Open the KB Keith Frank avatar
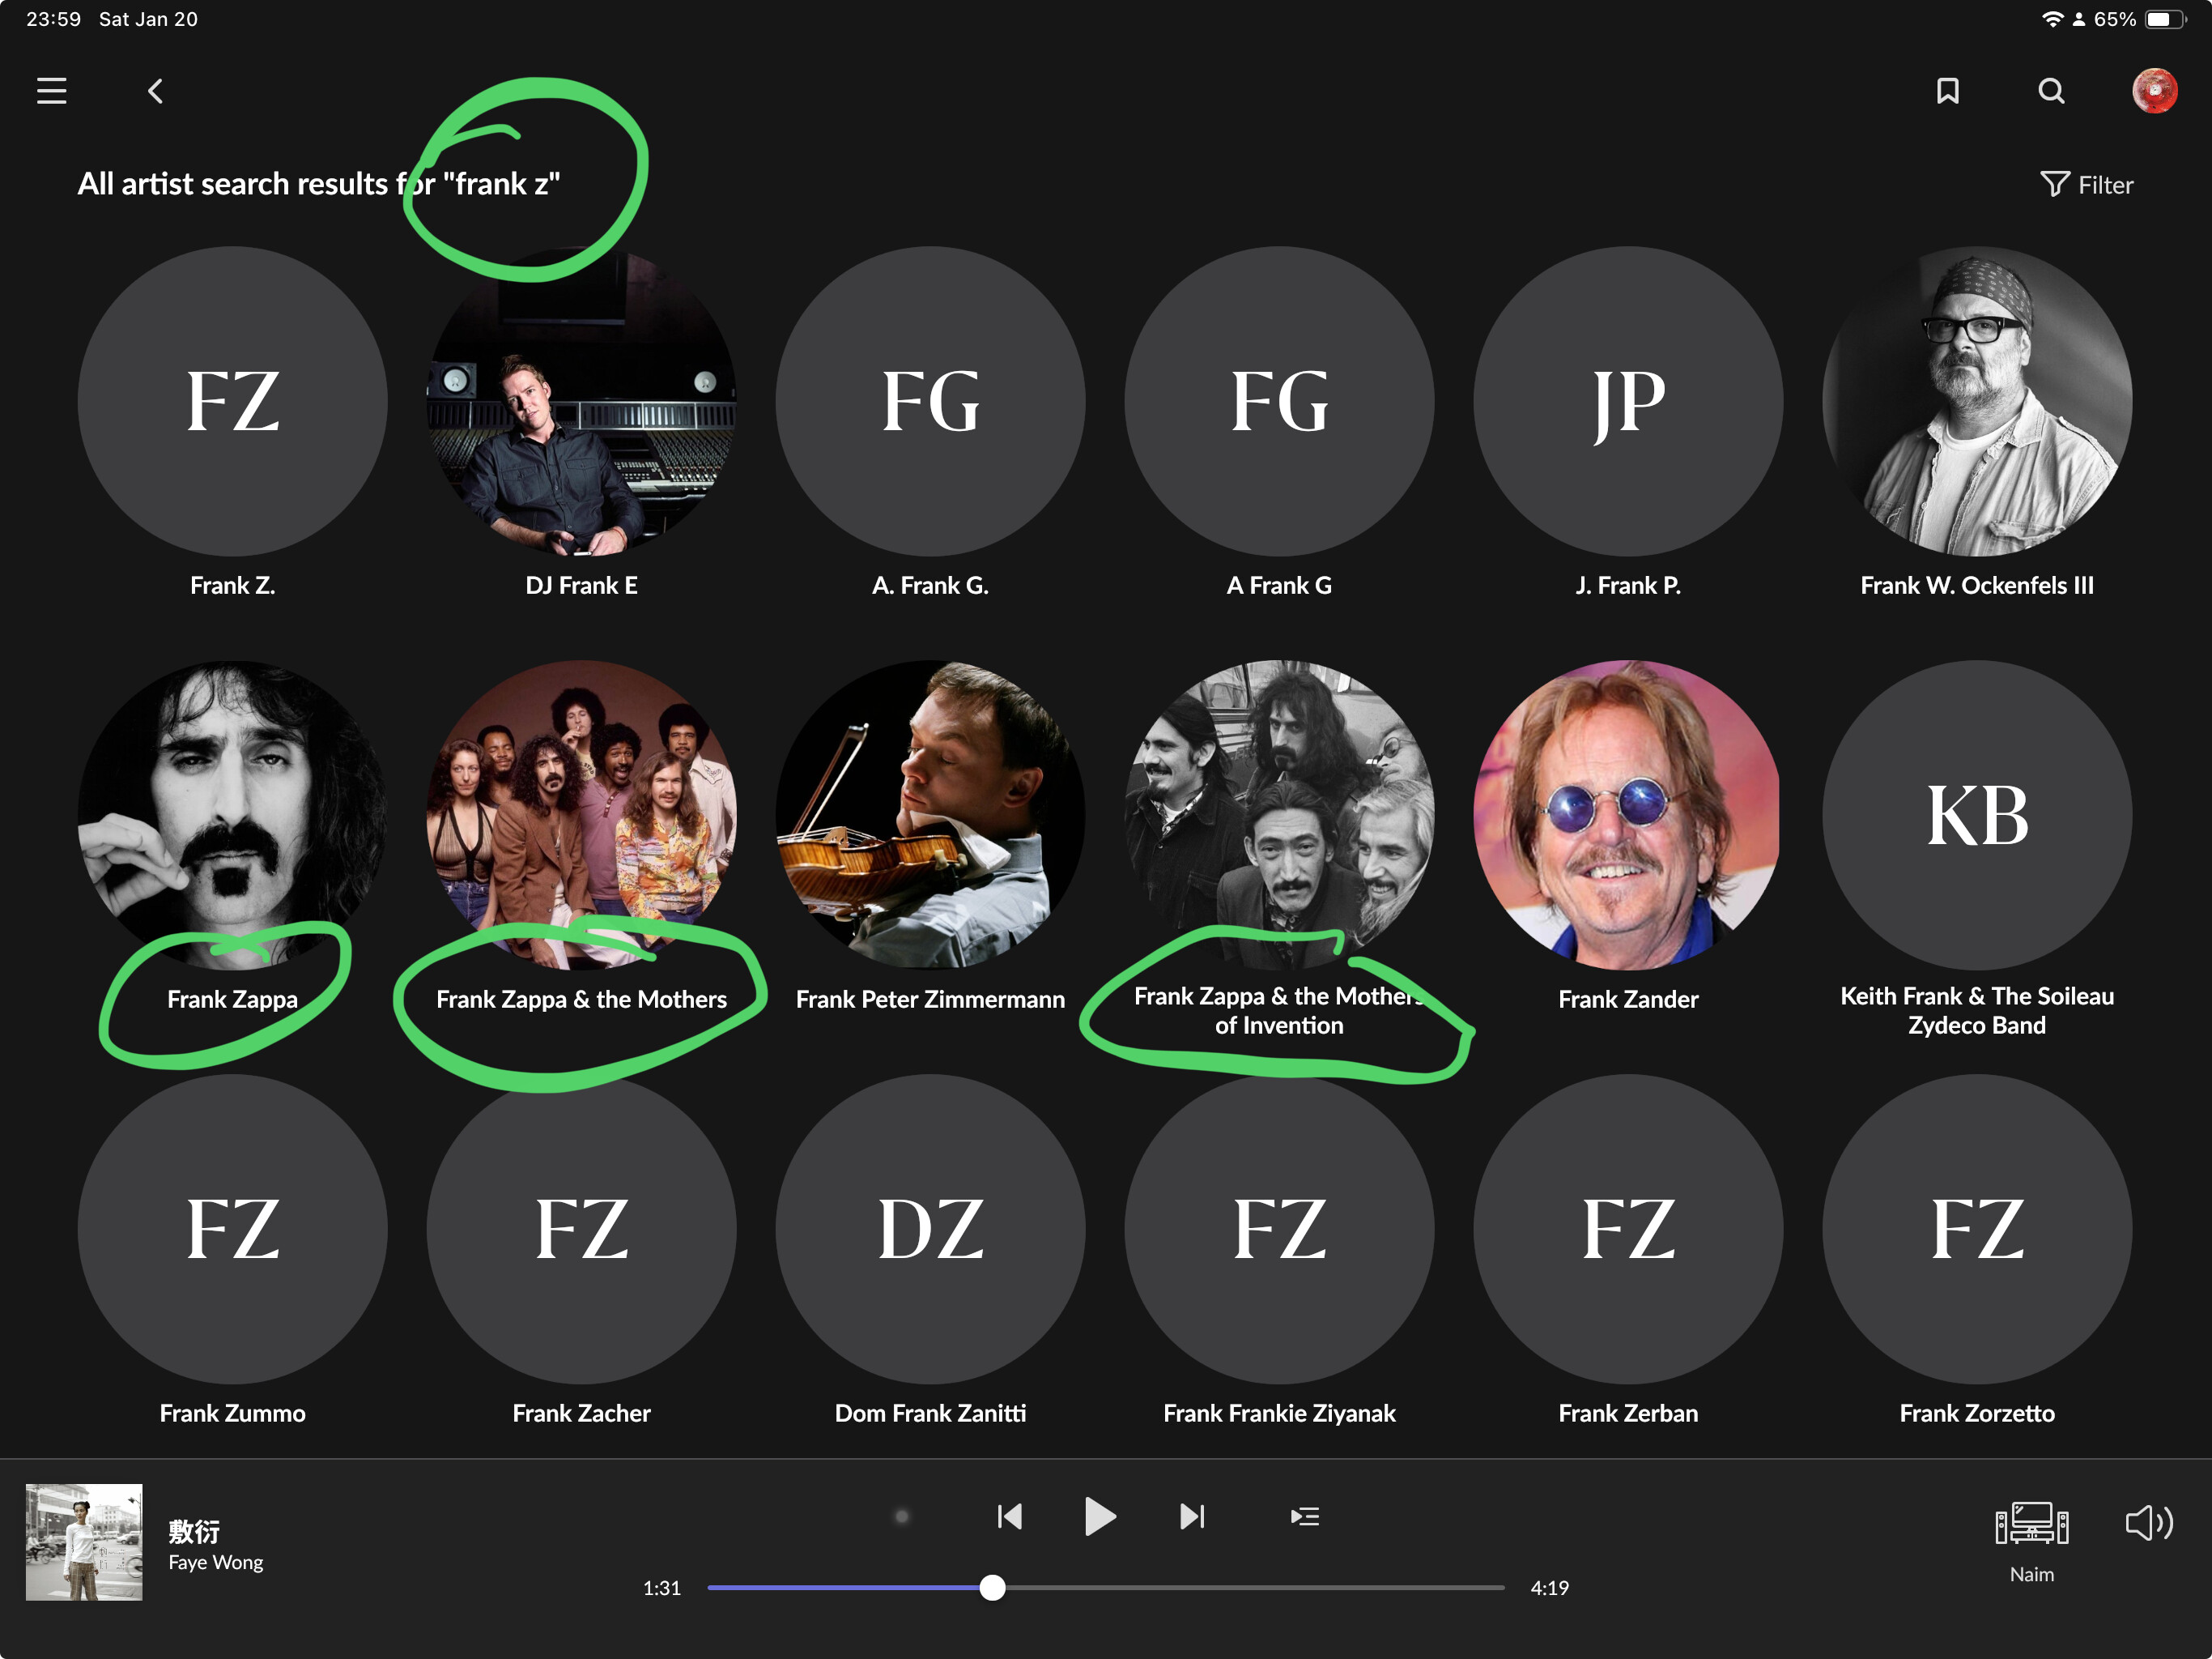 tap(1977, 814)
